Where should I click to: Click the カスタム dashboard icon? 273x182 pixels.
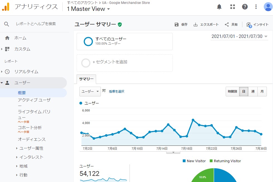[7, 49]
